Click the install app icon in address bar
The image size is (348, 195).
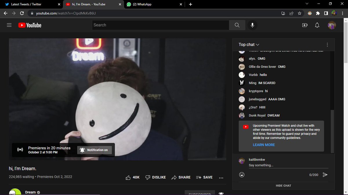tap(283, 13)
